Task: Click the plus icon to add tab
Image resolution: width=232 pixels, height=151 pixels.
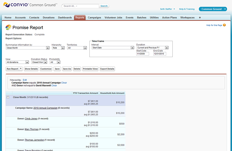Action: point(200,18)
